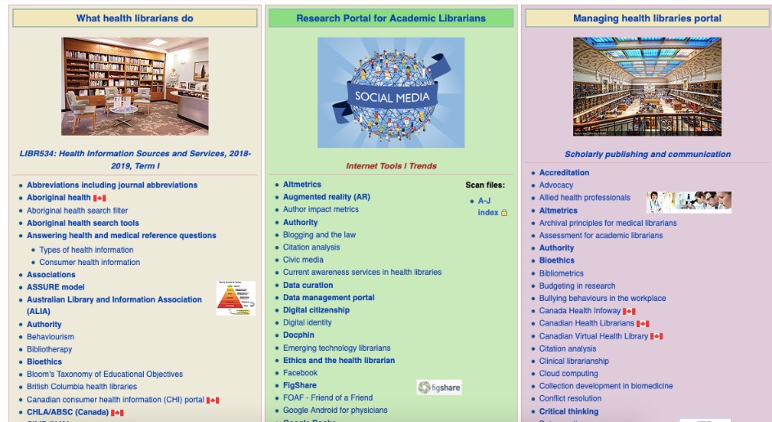Open the Cloud computing link
772x422 pixels.
(568, 374)
